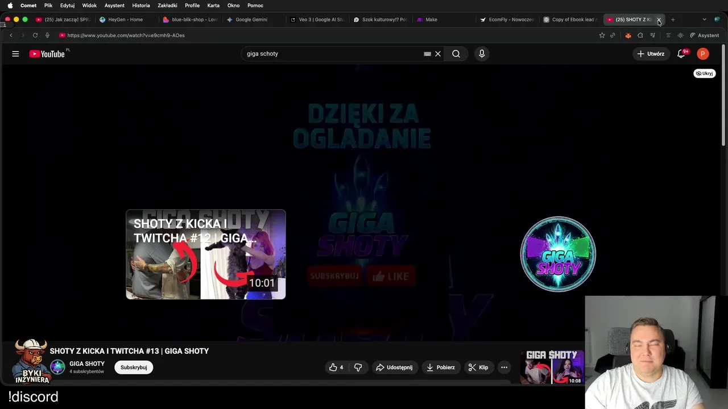Open the GIGA SHOTY channel avatar
Image resolution: width=728 pixels, height=409 pixels.
point(57,367)
